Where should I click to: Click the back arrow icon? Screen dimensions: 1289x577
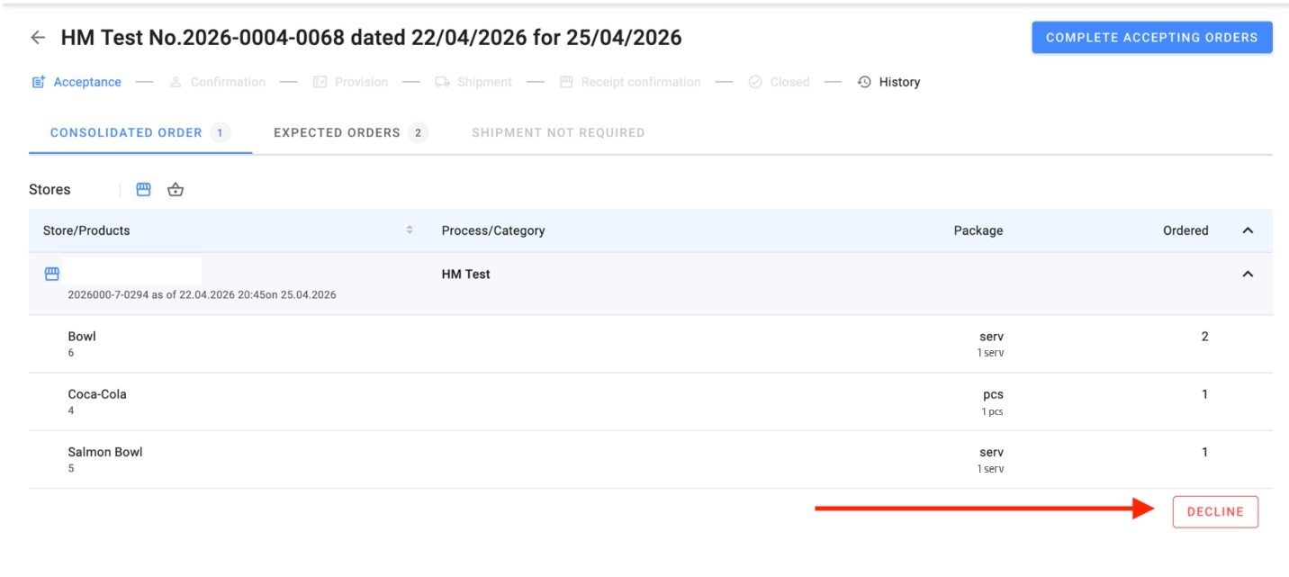click(x=37, y=38)
